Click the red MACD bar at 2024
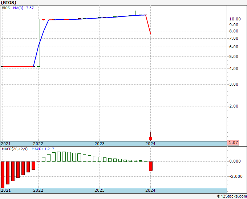 (x=151, y=166)
